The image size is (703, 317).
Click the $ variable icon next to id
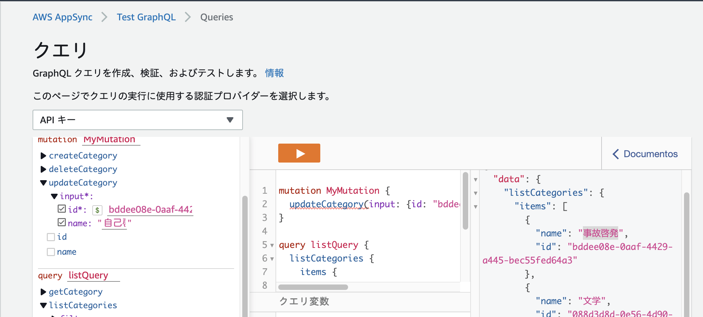(x=97, y=210)
